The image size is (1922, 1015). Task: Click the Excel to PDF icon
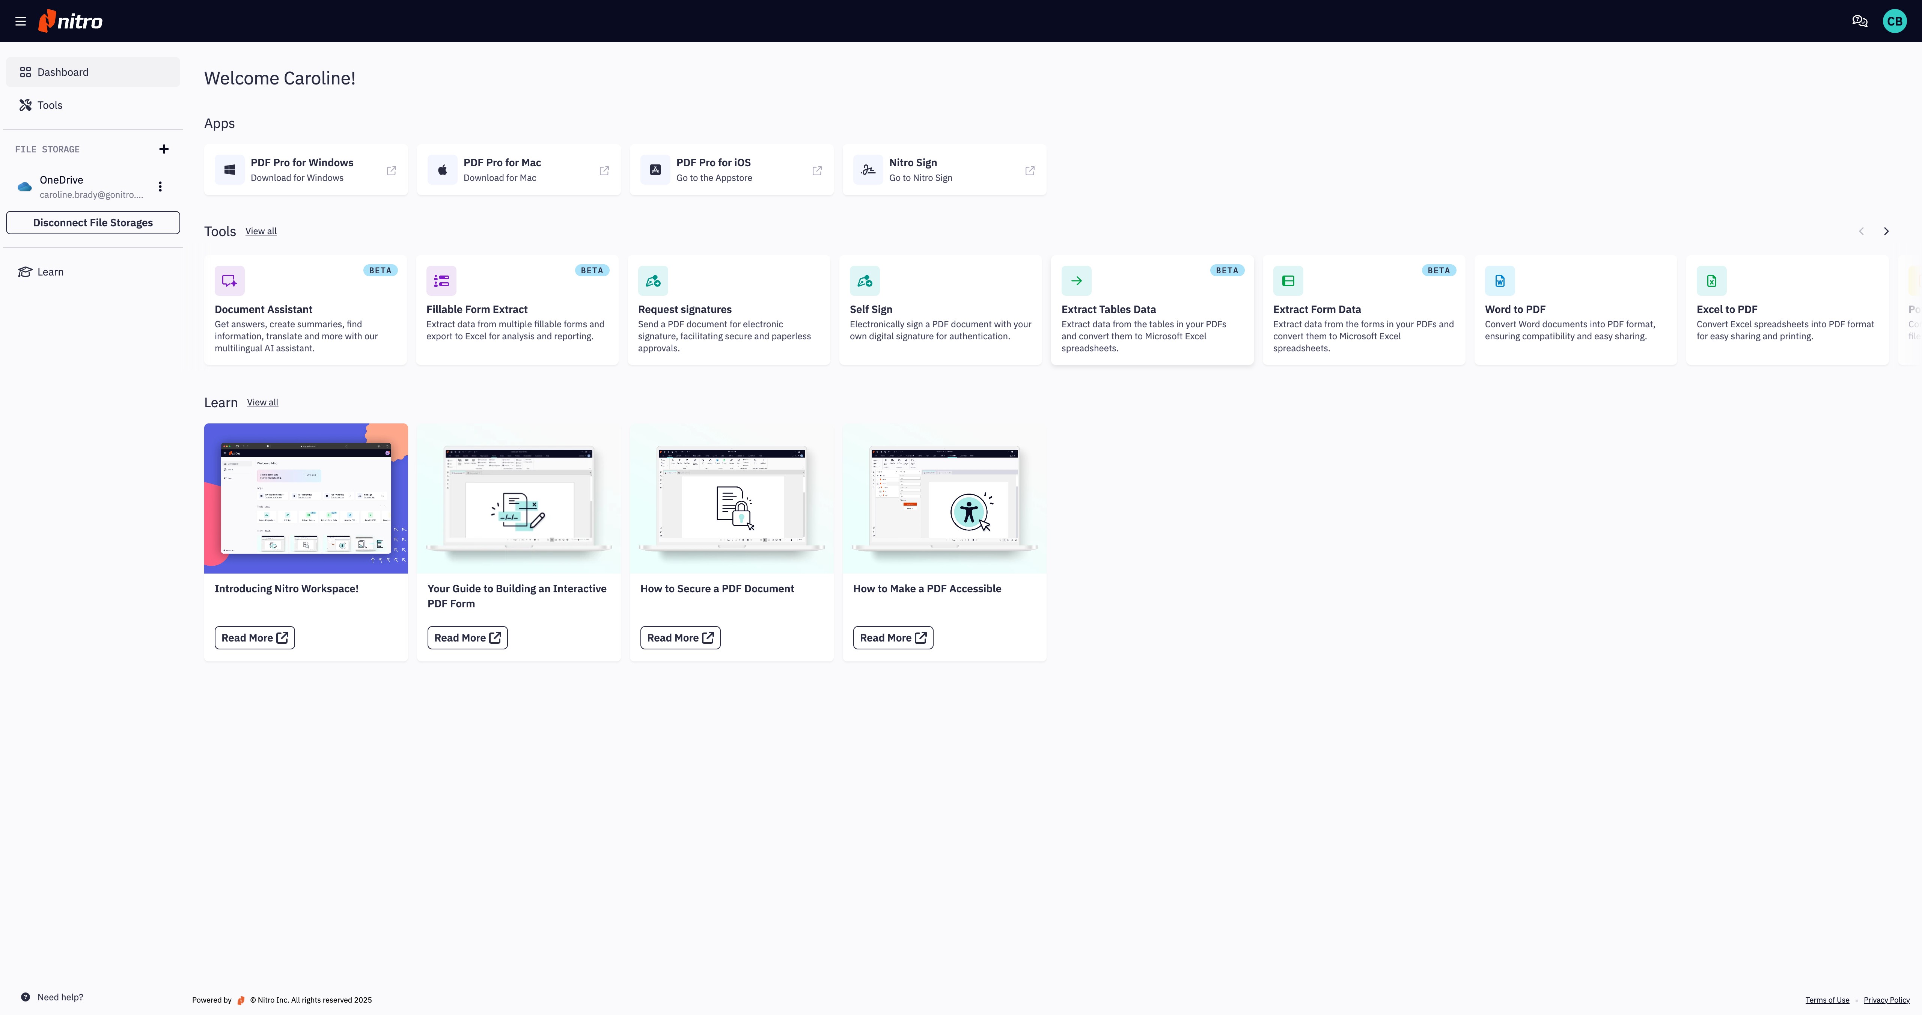1712,281
